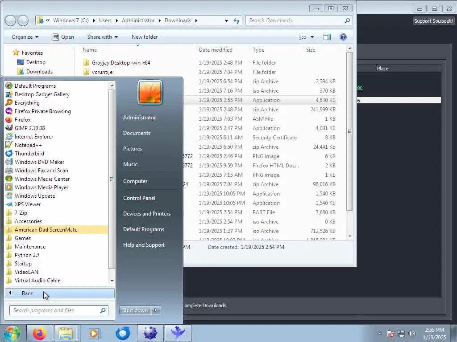Launch Internet Explorer
457x342 pixels.
(34, 136)
